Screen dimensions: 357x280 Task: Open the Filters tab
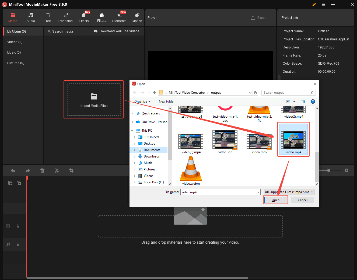[x=101, y=18]
